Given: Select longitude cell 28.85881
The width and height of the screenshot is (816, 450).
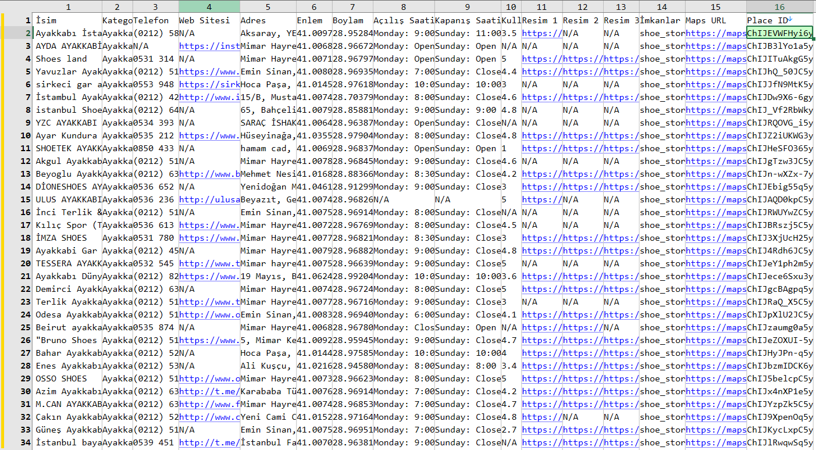Looking at the screenshot, I should [x=352, y=110].
